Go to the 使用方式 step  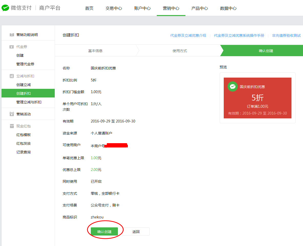(x=180, y=51)
